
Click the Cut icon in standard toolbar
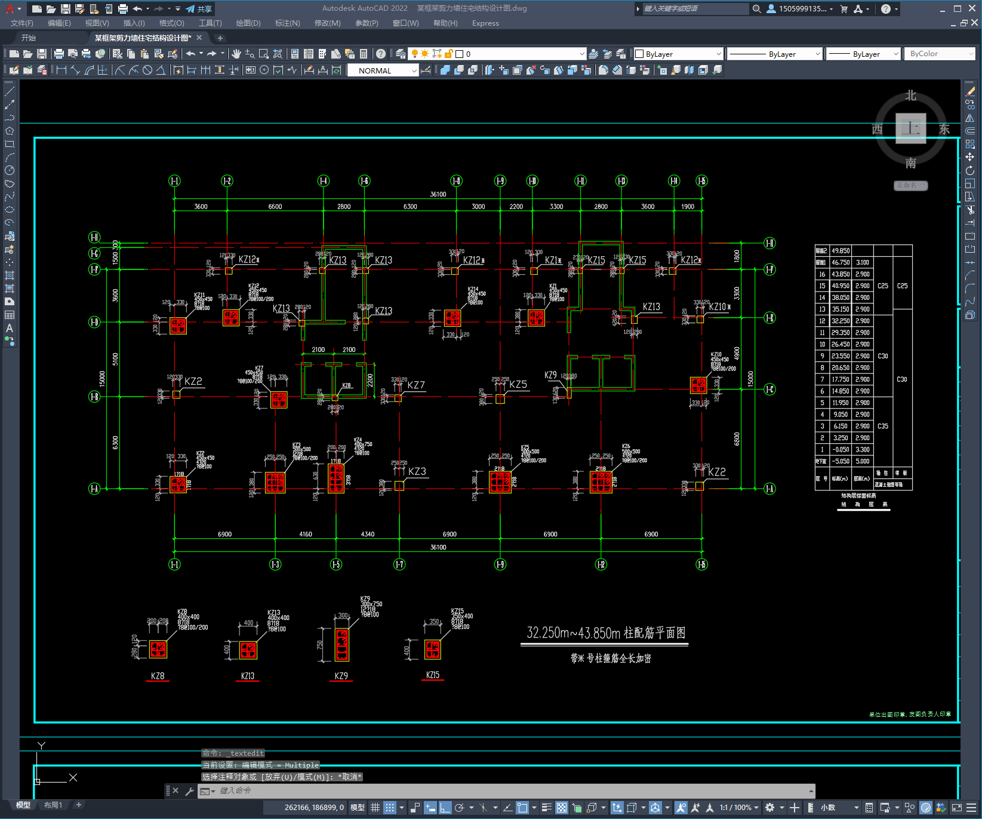click(x=118, y=54)
